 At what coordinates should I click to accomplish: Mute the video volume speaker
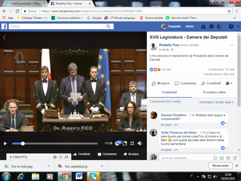click(140, 143)
